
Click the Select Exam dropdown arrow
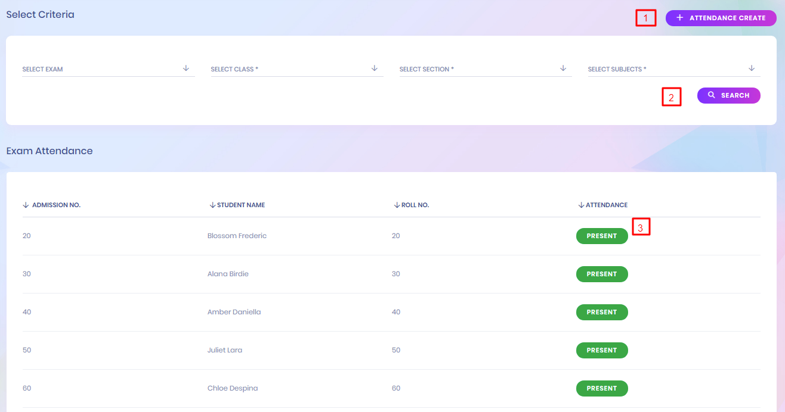click(x=186, y=68)
